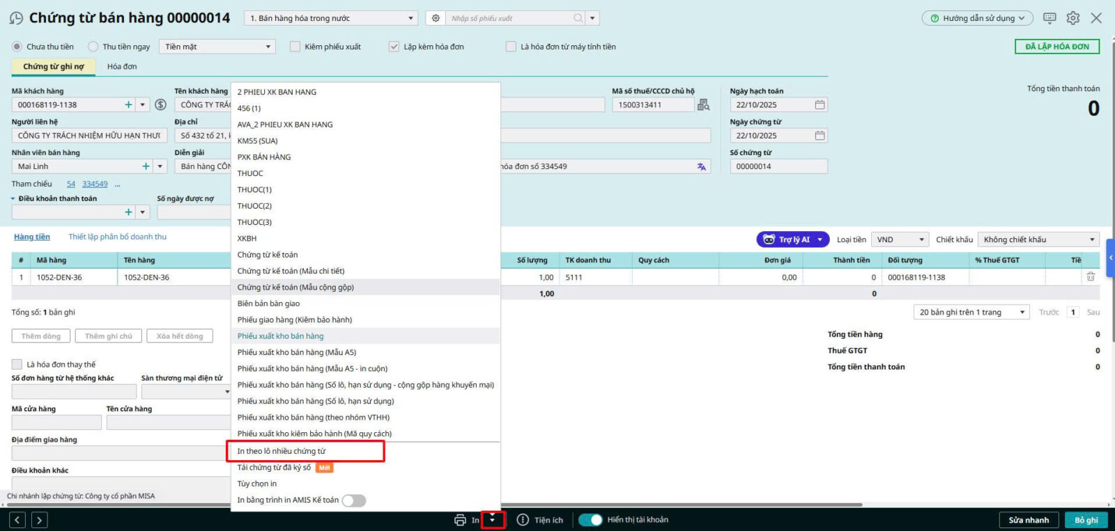Toggle Hiển thị tài khoản switch
The image size is (1115, 531).
pyautogui.click(x=590, y=520)
